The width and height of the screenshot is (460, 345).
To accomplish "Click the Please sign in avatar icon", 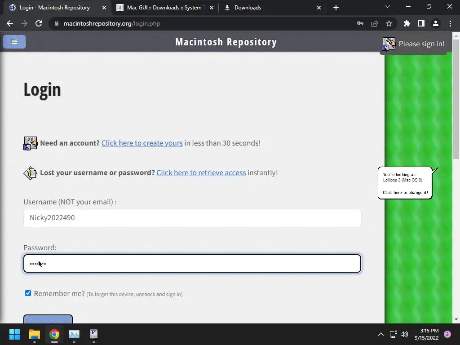I will pos(389,44).
